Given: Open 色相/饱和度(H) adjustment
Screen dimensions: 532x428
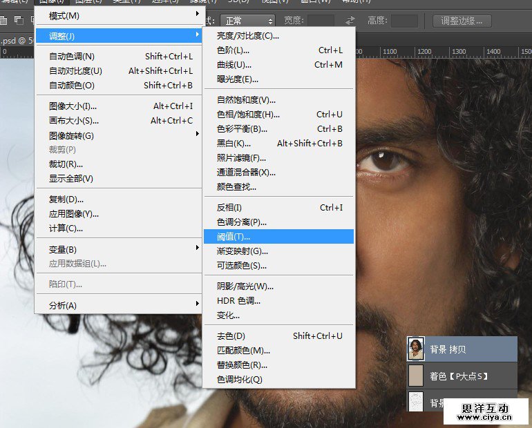Looking at the screenshot, I should point(278,115).
